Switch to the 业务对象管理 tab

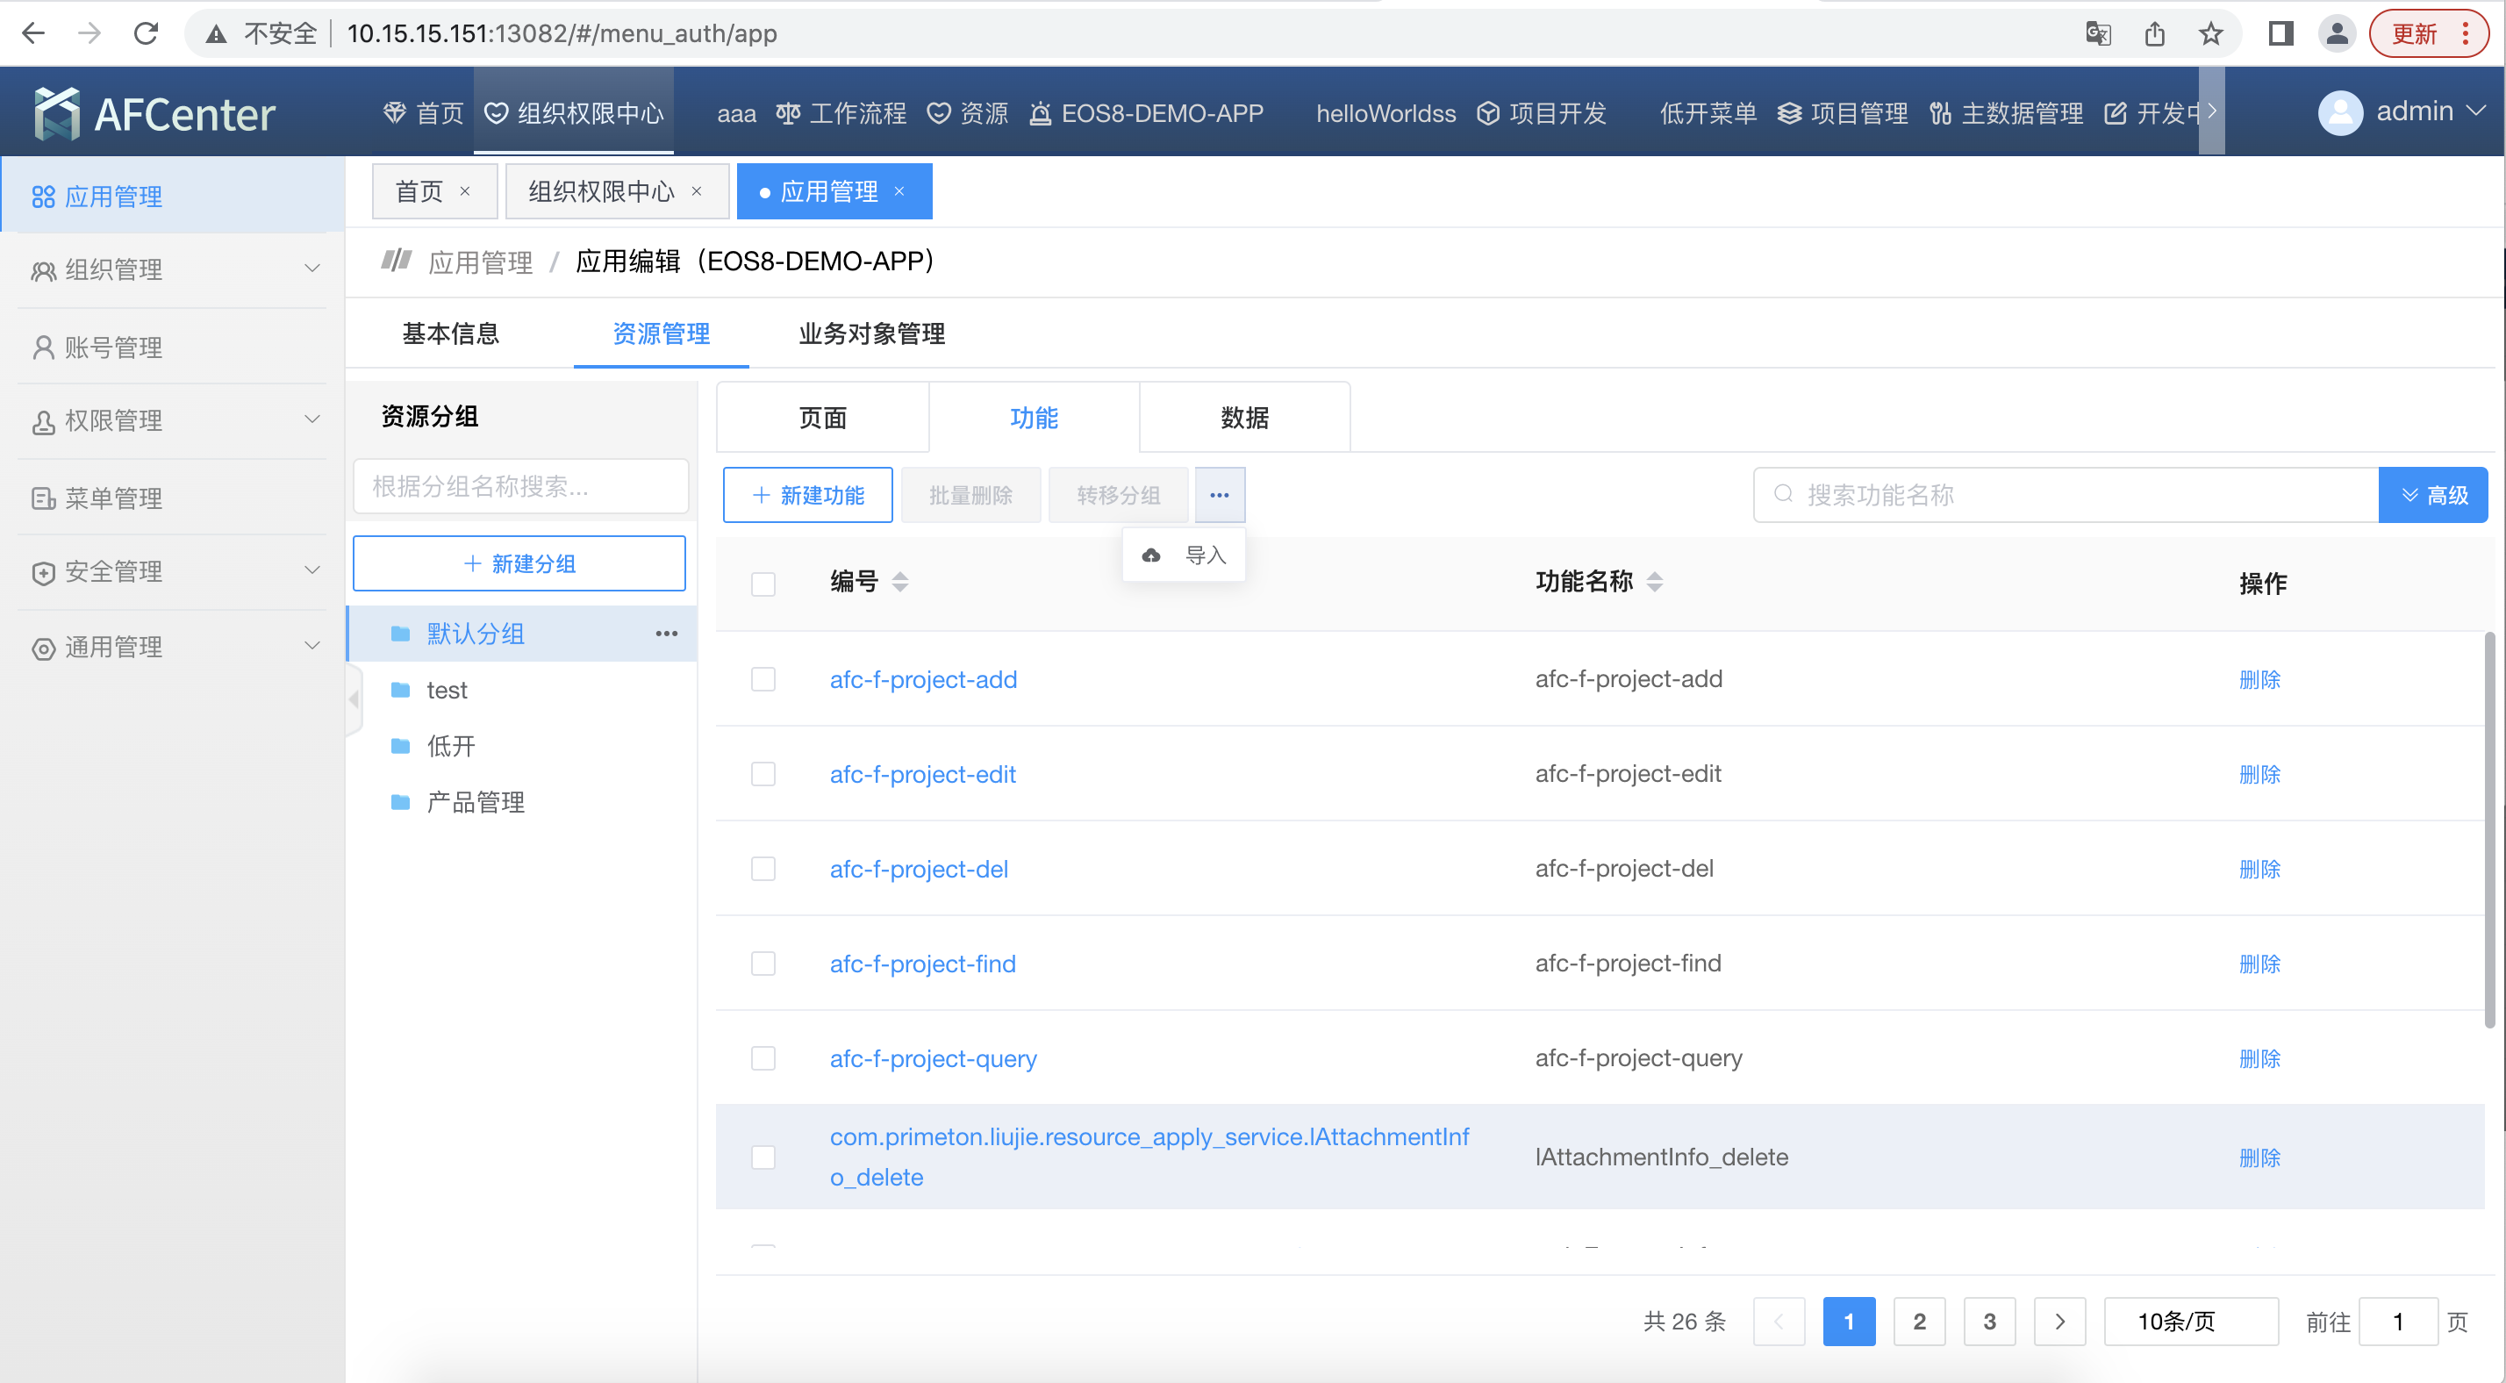[x=870, y=333]
